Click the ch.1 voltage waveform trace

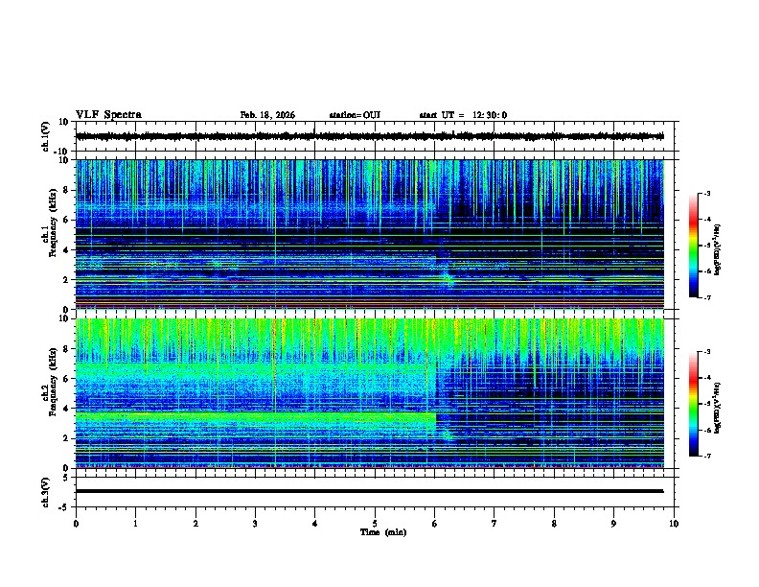point(370,136)
